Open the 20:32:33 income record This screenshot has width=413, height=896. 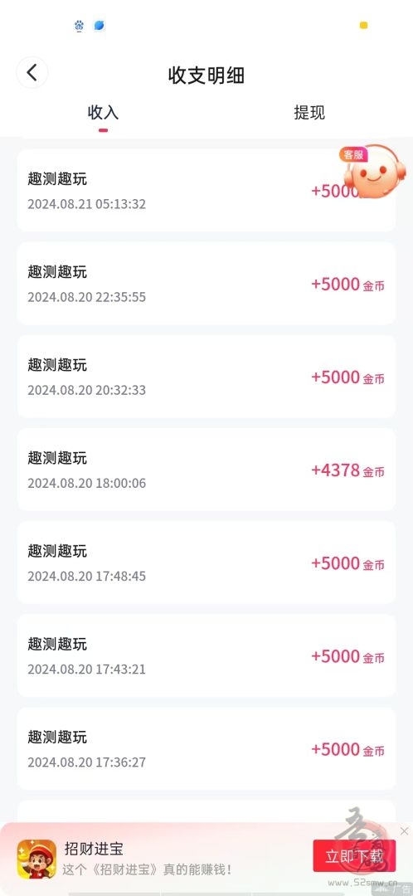click(x=206, y=377)
